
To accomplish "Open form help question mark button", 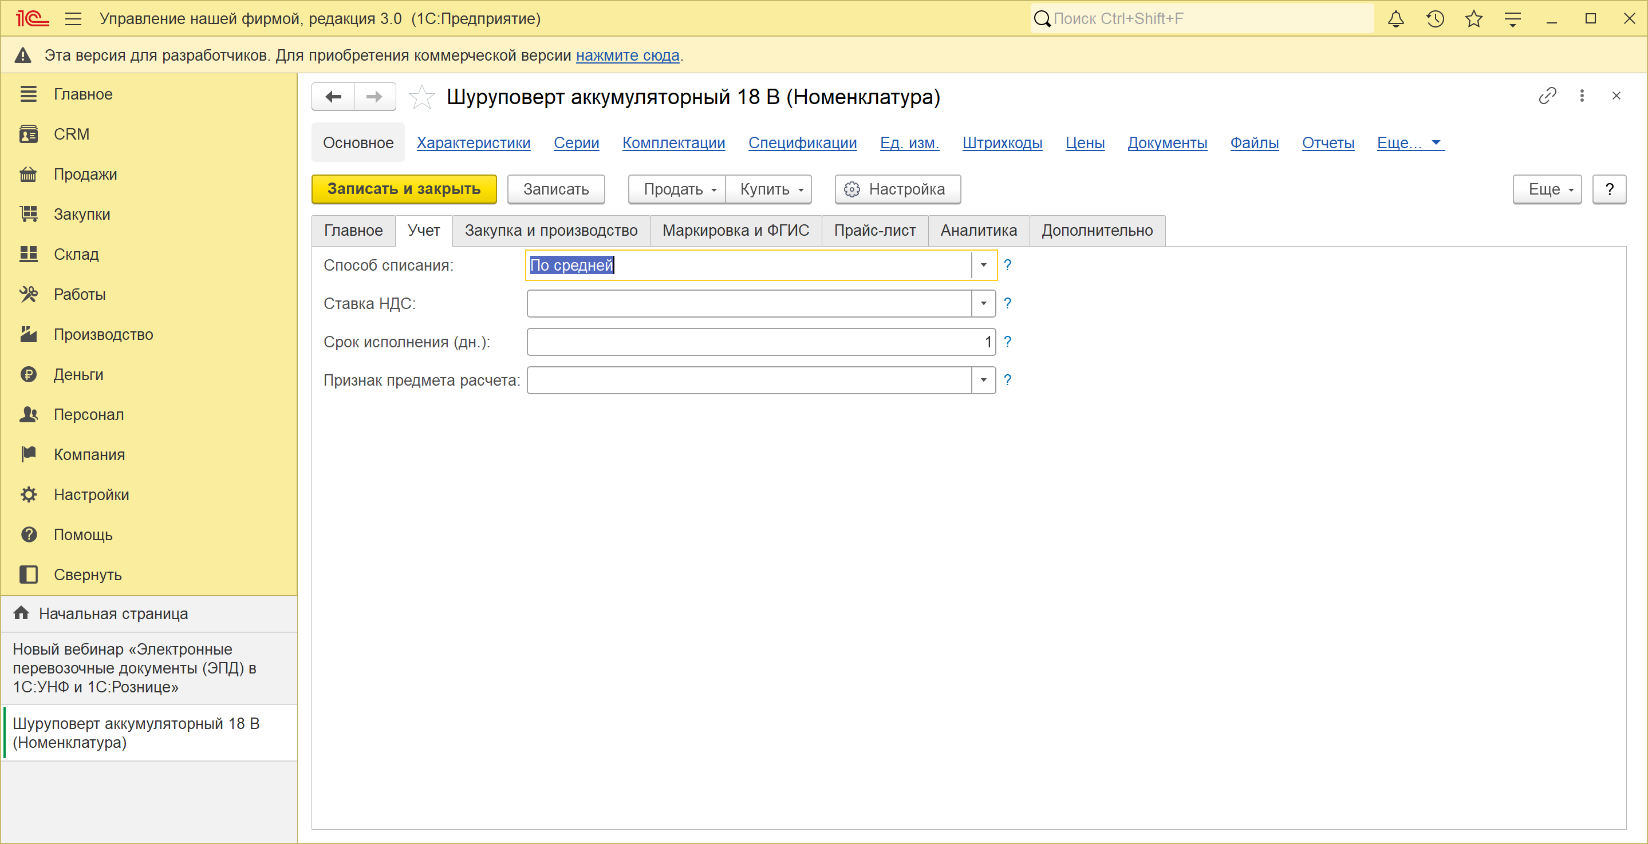I will (1609, 189).
